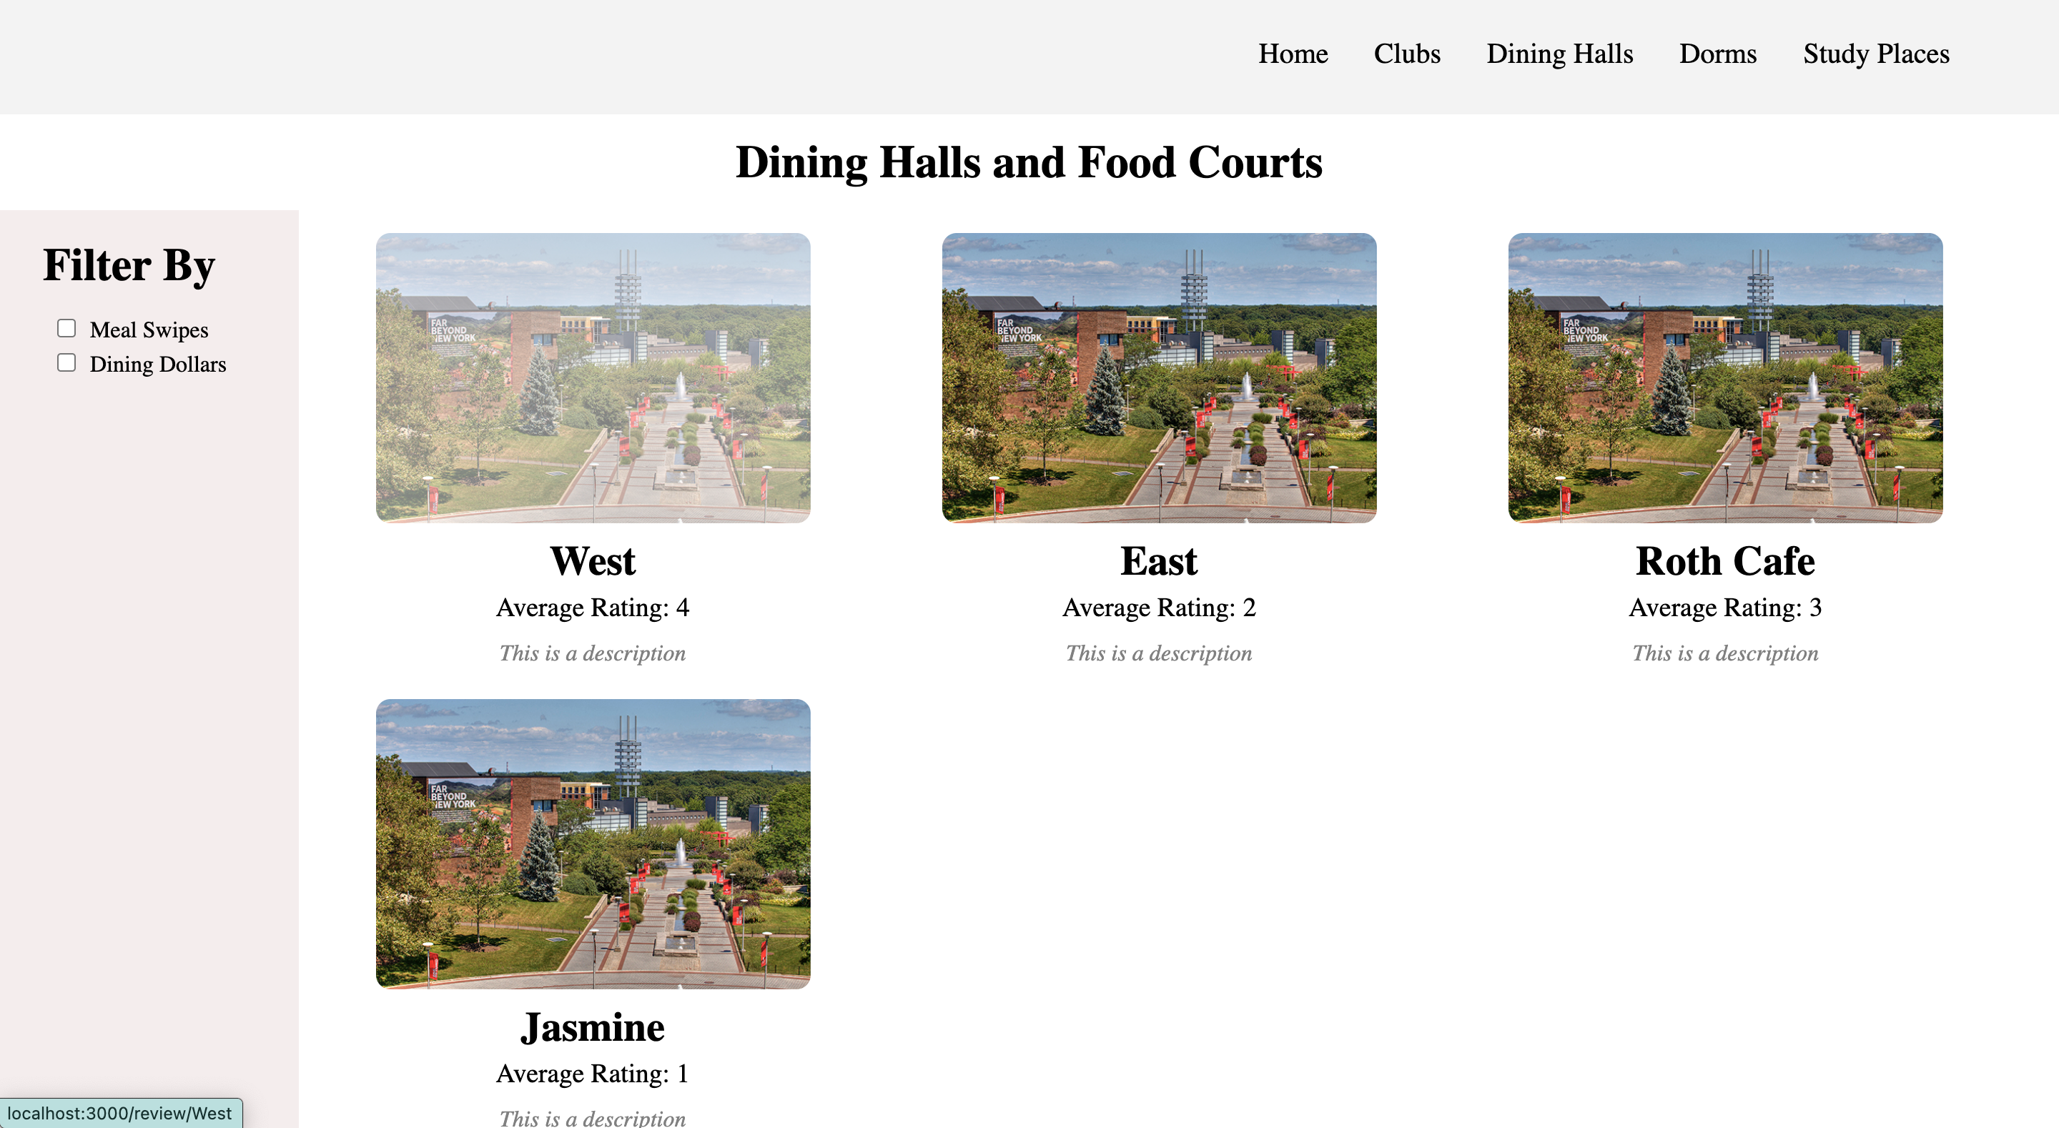Click Roth Cafe's description text
The height and width of the screenshot is (1128, 2059).
pos(1725,653)
